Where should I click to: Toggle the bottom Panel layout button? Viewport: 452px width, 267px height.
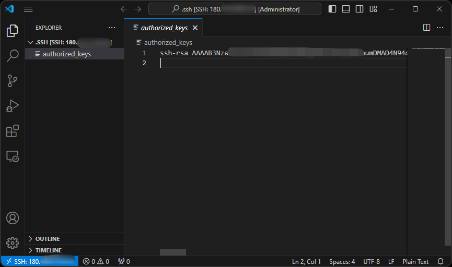coord(346,9)
